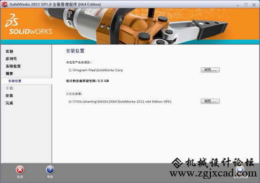This screenshot has width=260, height=183.
Task: Open Help via the blue question mark icon
Action: (x=50, y=170)
